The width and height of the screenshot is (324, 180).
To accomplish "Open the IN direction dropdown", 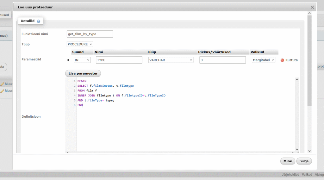I will (82, 60).
